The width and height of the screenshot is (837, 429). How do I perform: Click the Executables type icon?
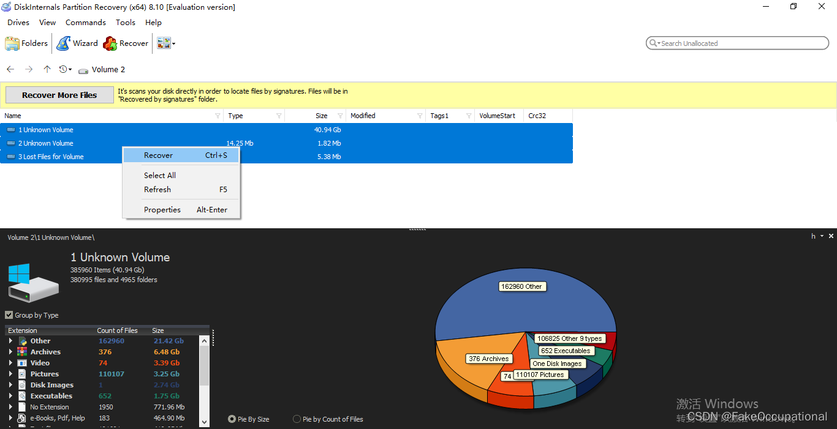pos(23,396)
